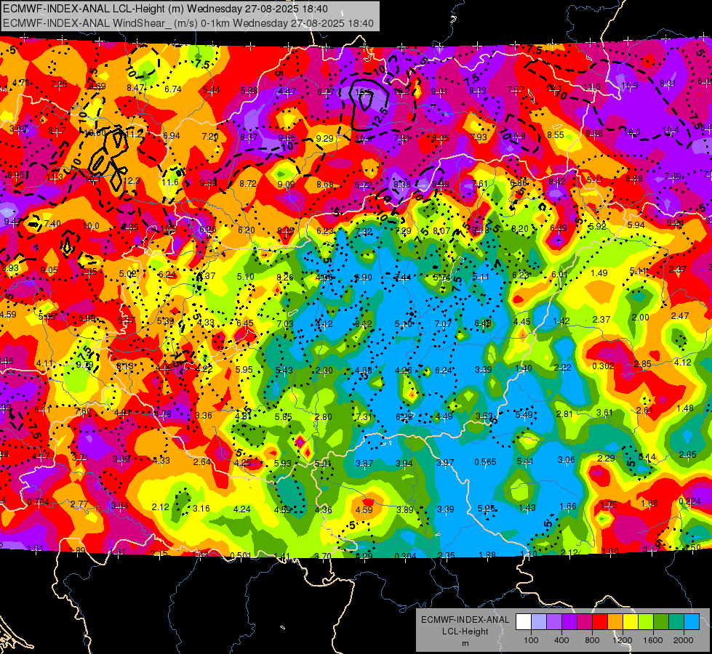Click the legend tick label '400'
This screenshot has width=712, height=654.
pyautogui.click(x=561, y=640)
